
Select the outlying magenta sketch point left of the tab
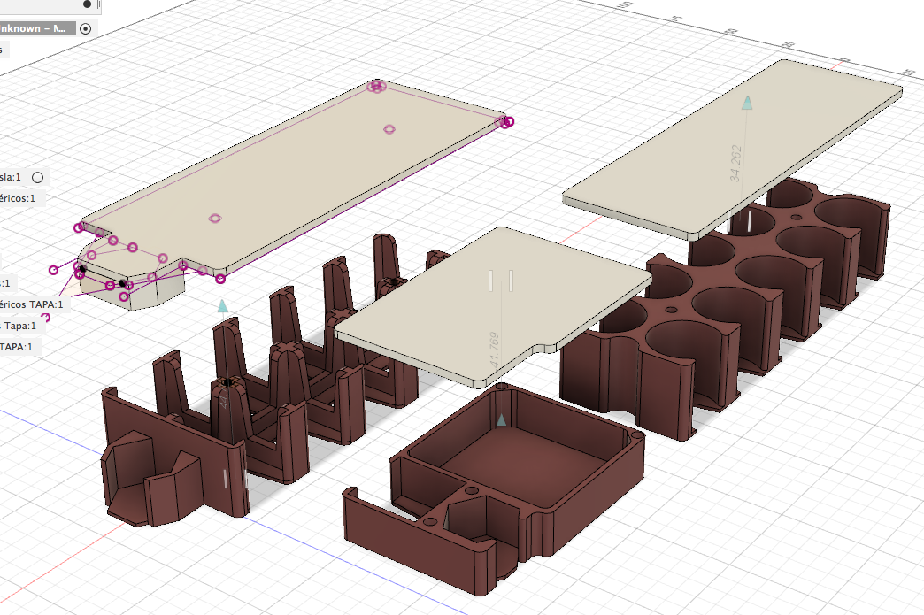pos(54,270)
